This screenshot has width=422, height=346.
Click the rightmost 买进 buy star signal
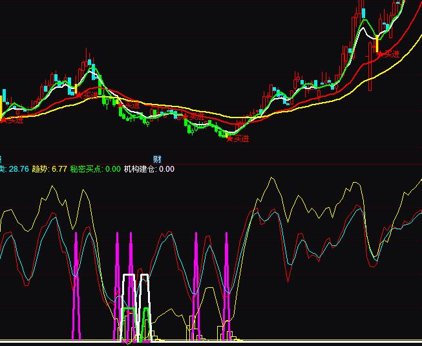click(381, 54)
